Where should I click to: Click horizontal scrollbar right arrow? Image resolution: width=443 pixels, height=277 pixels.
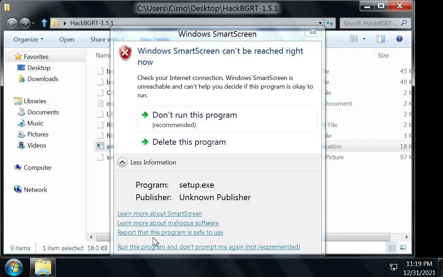pyautogui.click(x=407, y=237)
